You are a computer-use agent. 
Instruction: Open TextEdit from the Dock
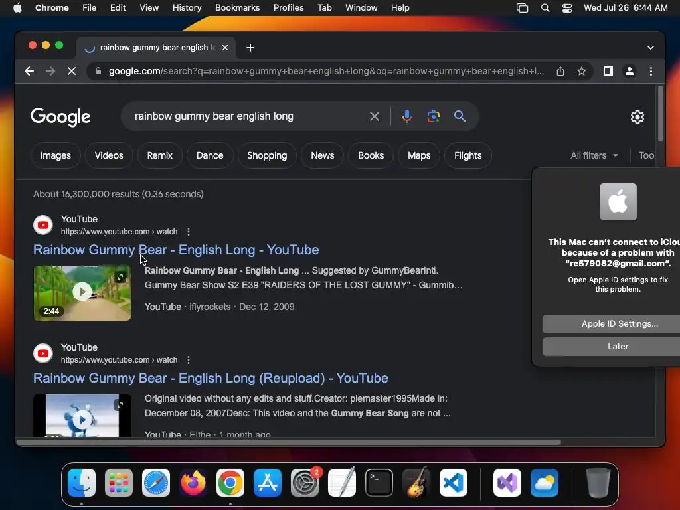(342, 482)
